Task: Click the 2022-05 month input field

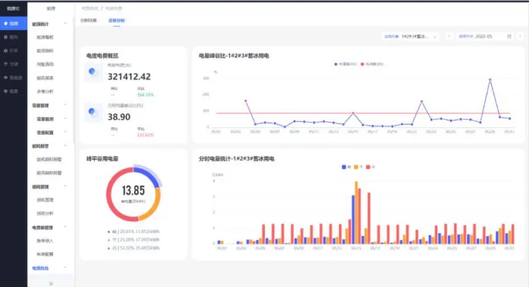Action: (485, 36)
